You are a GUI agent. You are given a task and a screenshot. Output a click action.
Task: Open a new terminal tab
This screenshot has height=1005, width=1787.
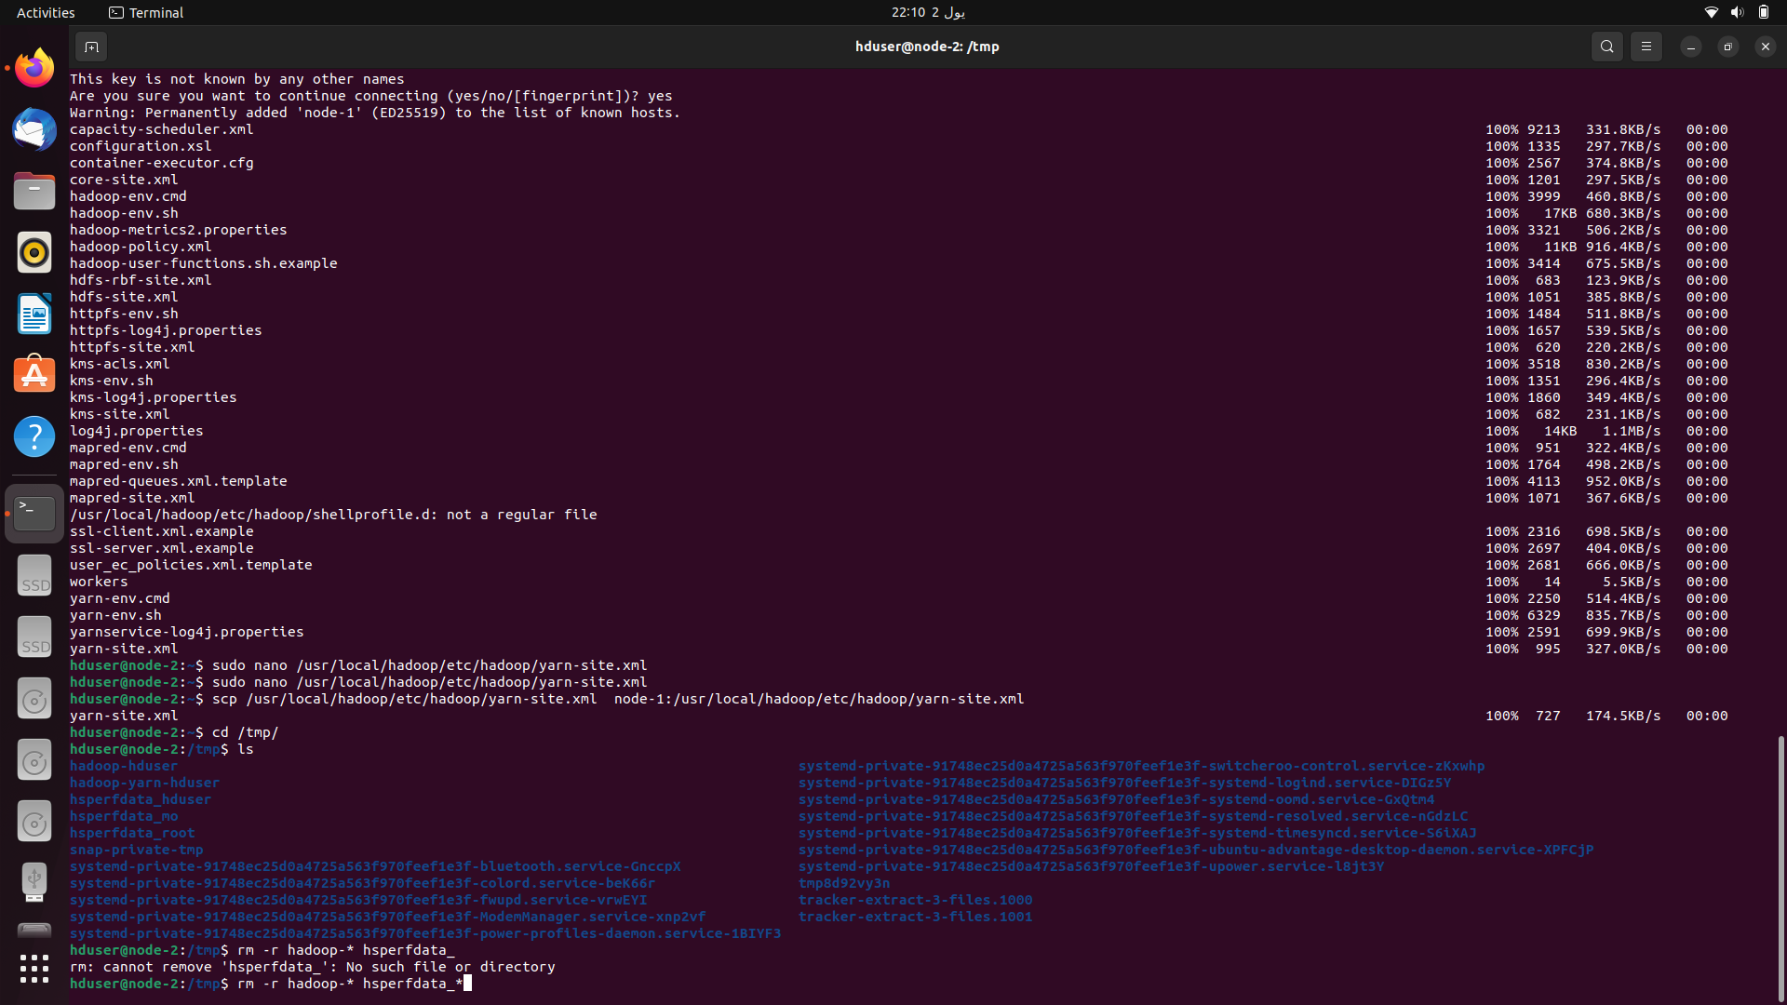tap(91, 47)
